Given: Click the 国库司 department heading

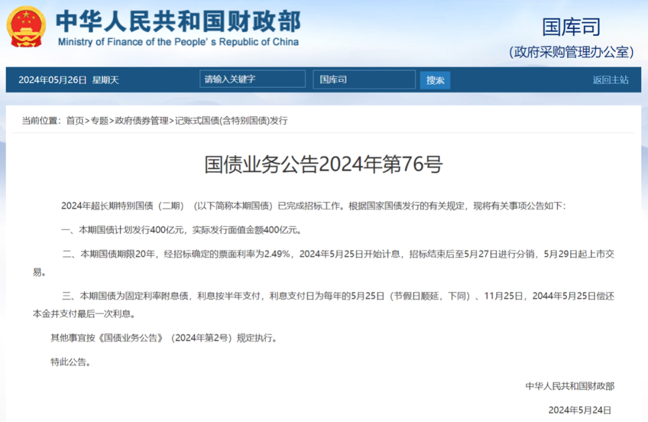Looking at the screenshot, I should [571, 27].
